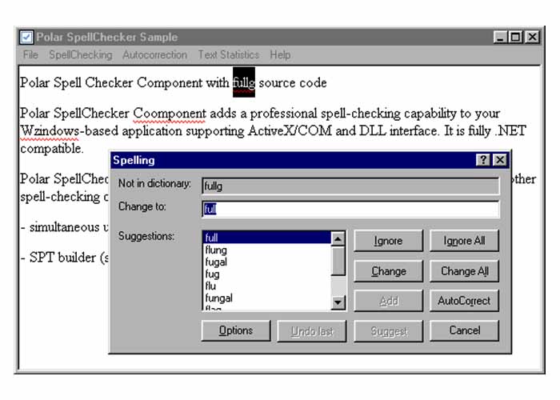
Task: Cancel the spell check dialog
Action: [x=464, y=330]
